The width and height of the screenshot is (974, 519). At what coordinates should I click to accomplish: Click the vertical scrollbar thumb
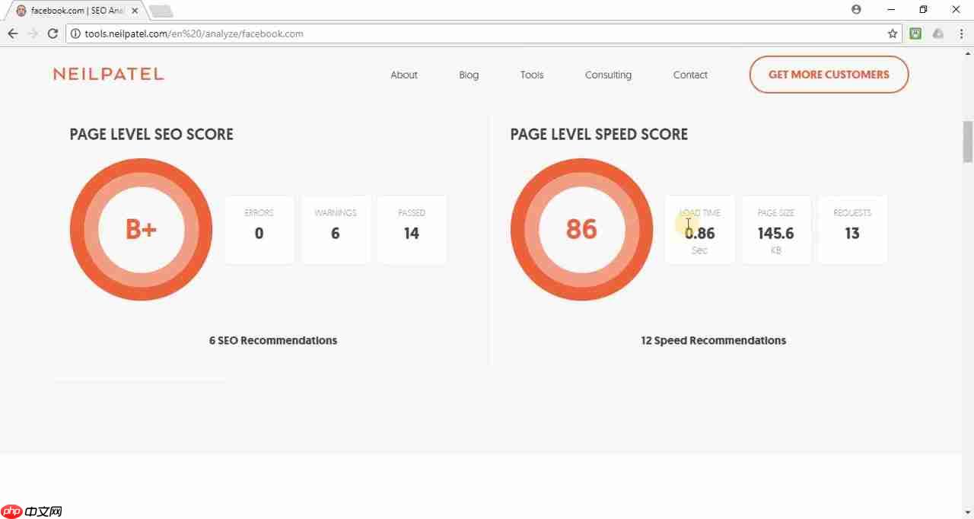pos(968,142)
